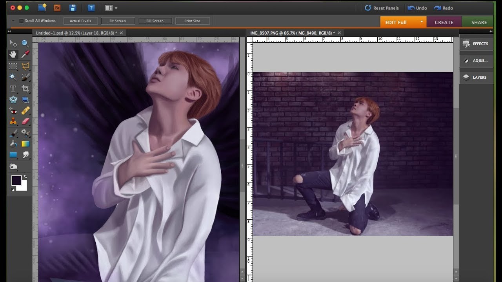The image size is (502, 282).
Task: Click Reset Panels
Action: tap(382, 8)
